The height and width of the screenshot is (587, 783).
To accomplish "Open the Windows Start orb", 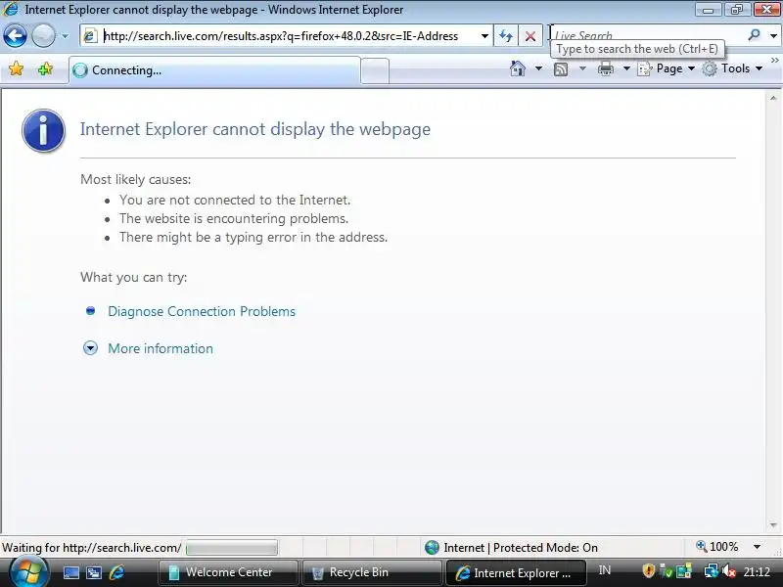I will (x=29, y=572).
